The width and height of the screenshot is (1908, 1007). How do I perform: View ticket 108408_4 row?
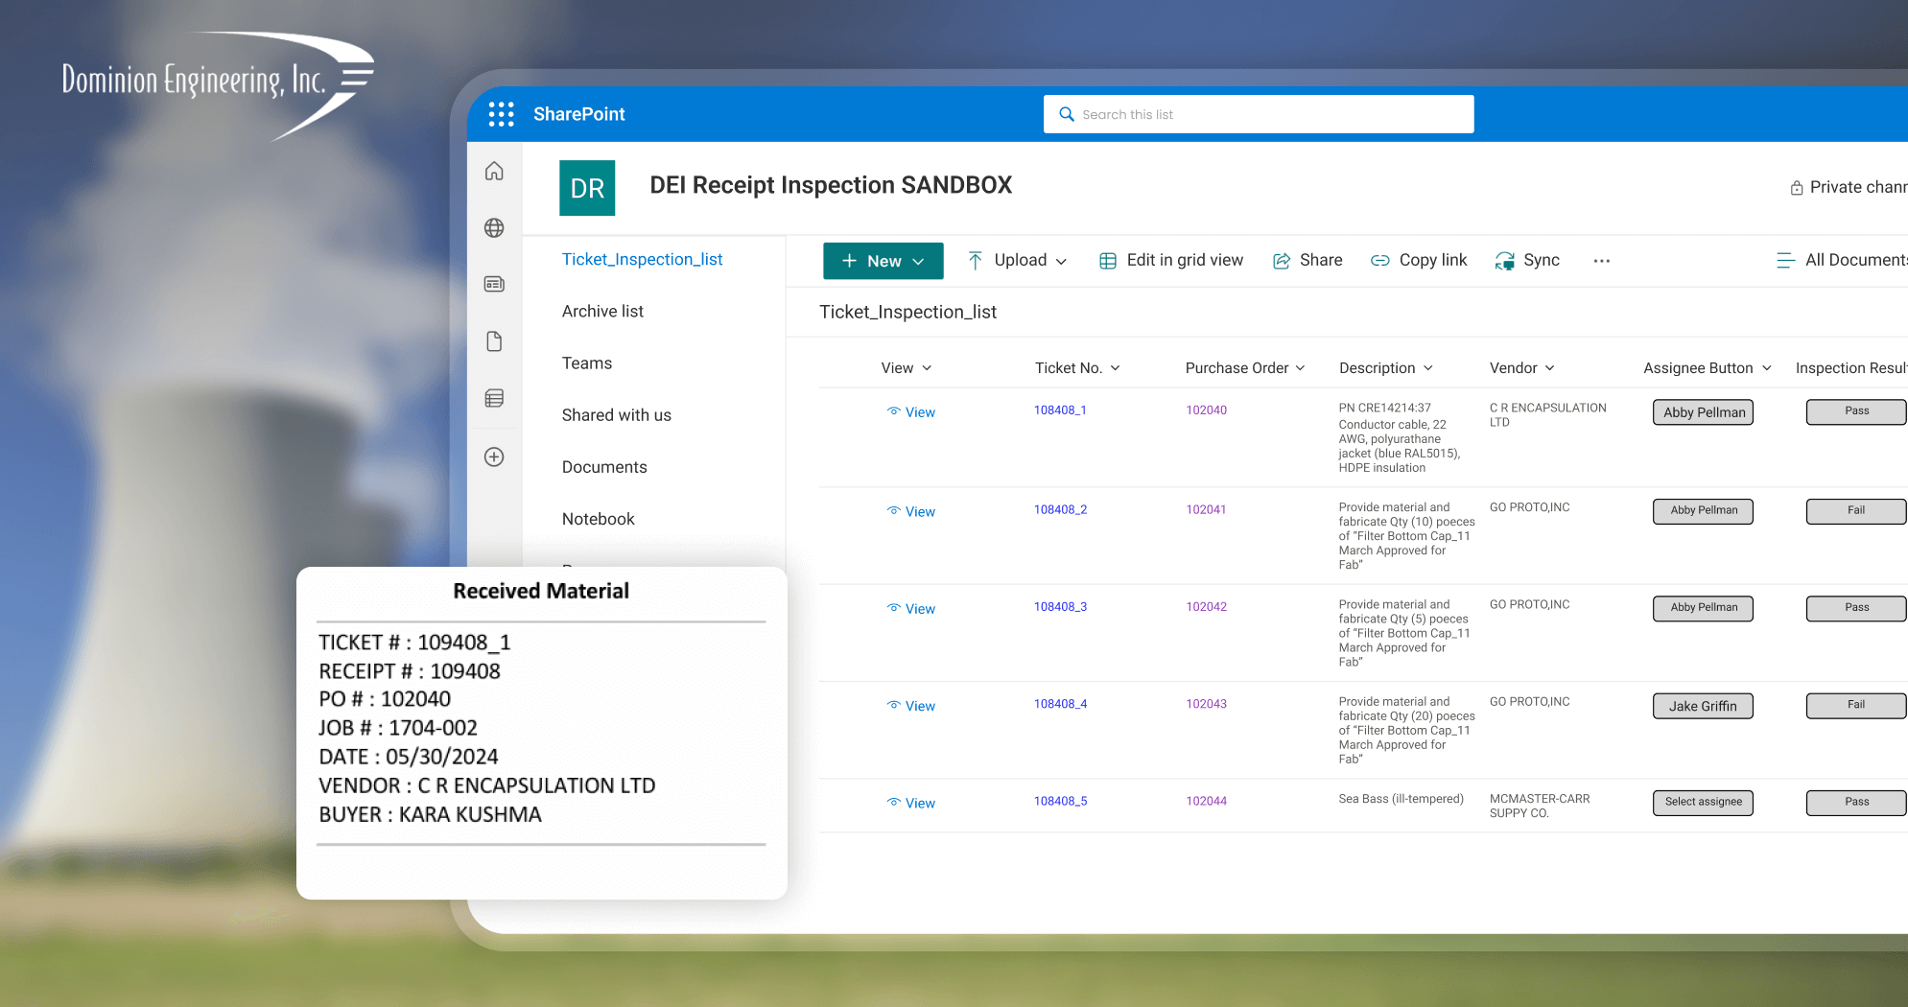coord(910,706)
